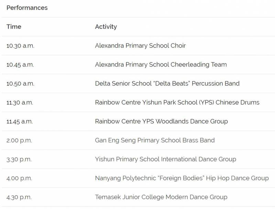Select Alexandra Primary School Choir entry
The image size is (275, 209).
140,45
